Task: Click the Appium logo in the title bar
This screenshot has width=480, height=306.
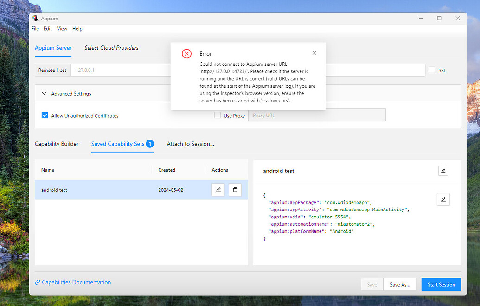Action: [x=35, y=18]
